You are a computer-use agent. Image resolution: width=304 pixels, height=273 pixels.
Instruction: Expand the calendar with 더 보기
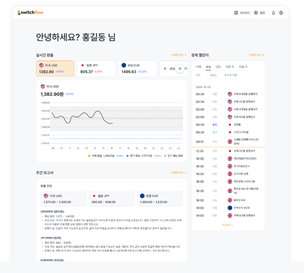pos(227,225)
